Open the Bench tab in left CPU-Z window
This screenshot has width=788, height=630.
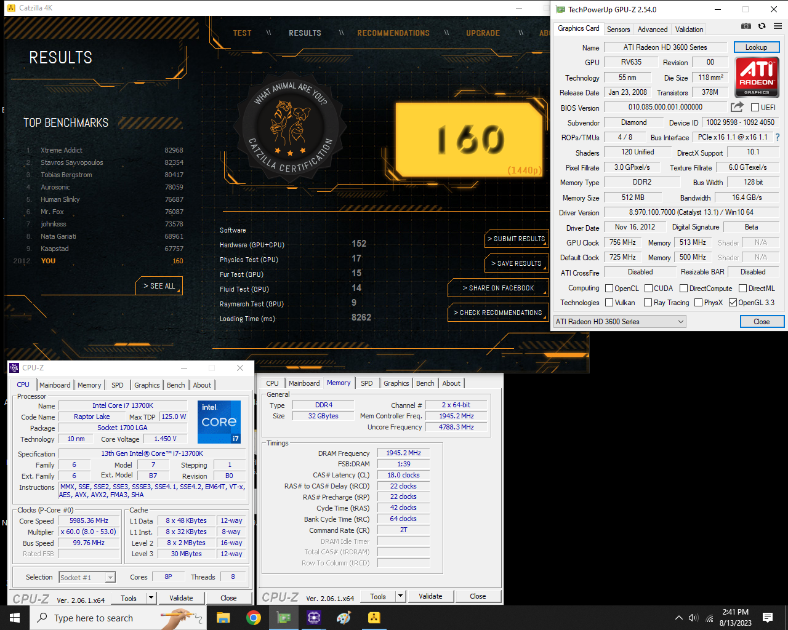(175, 385)
